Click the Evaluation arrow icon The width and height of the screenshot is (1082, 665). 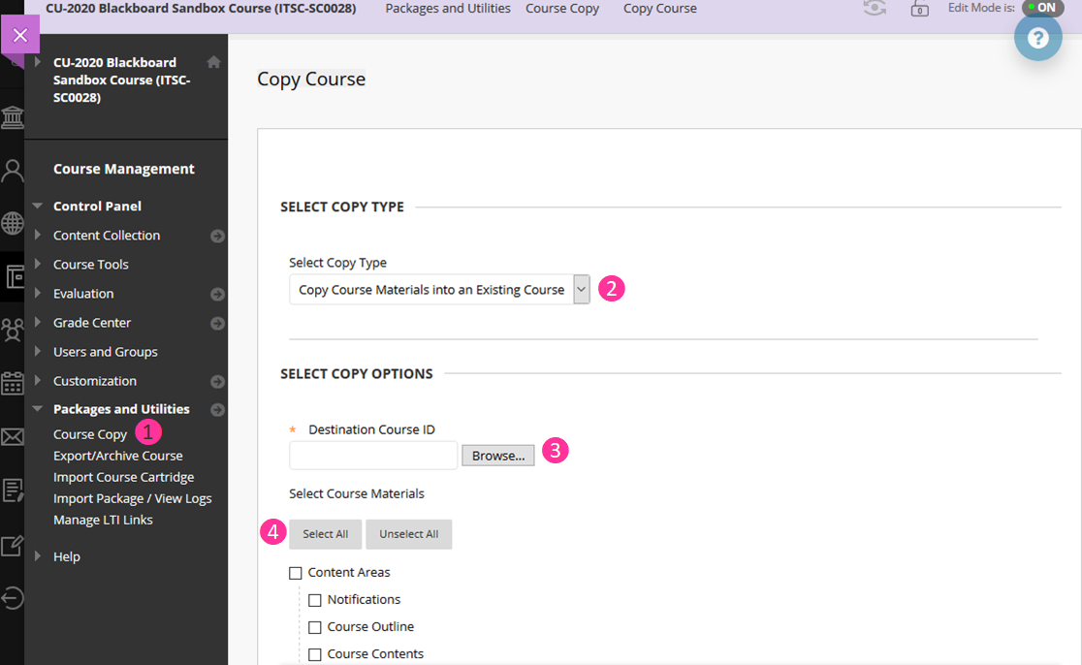coord(217,295)
